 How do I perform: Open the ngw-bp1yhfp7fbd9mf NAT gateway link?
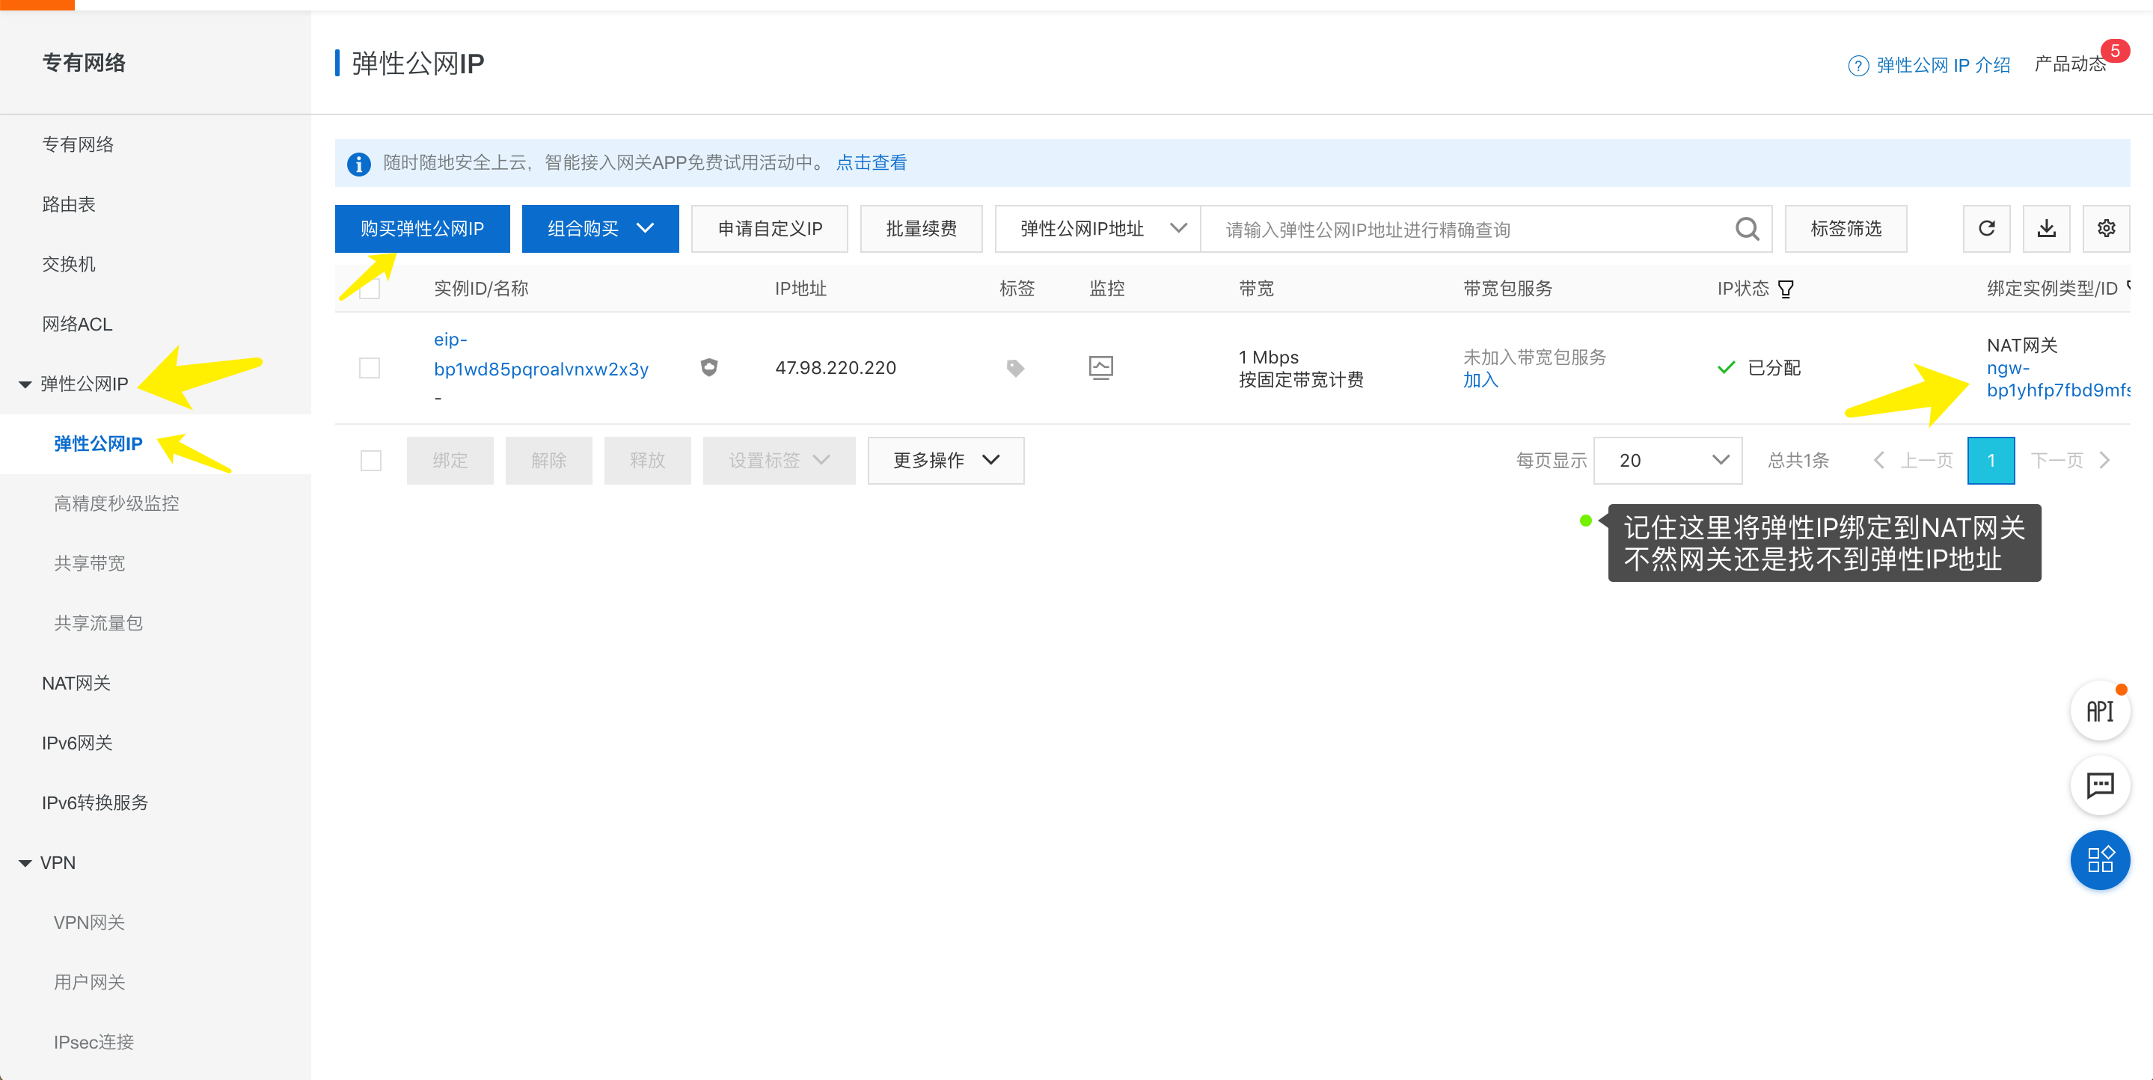point(2058,379)
